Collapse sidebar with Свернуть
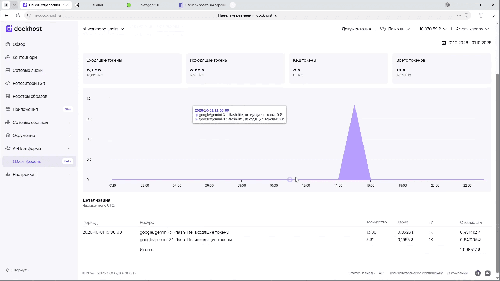Image resolution: width=500 pixels, height=281 pixels. tap(17, 270)
